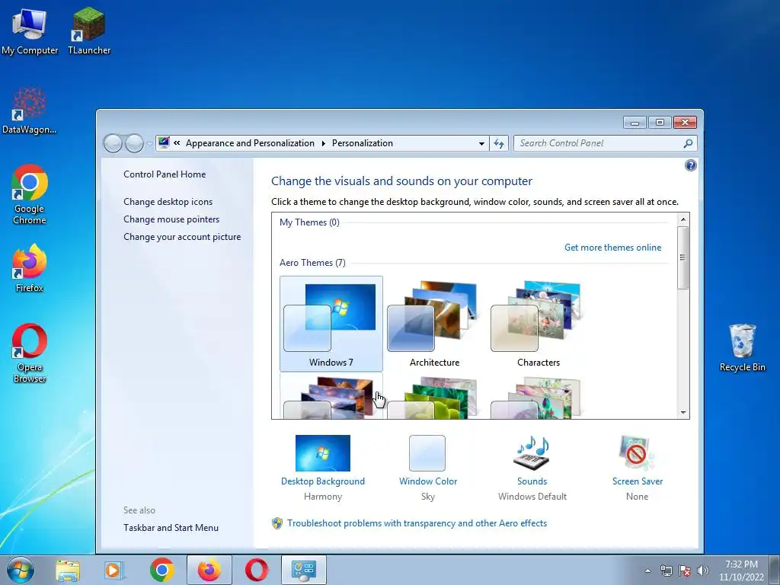The height and width of the screenshot is (585, 780).
Task: Select the Firefox desktop shortcut
Action: pos(30,268)
